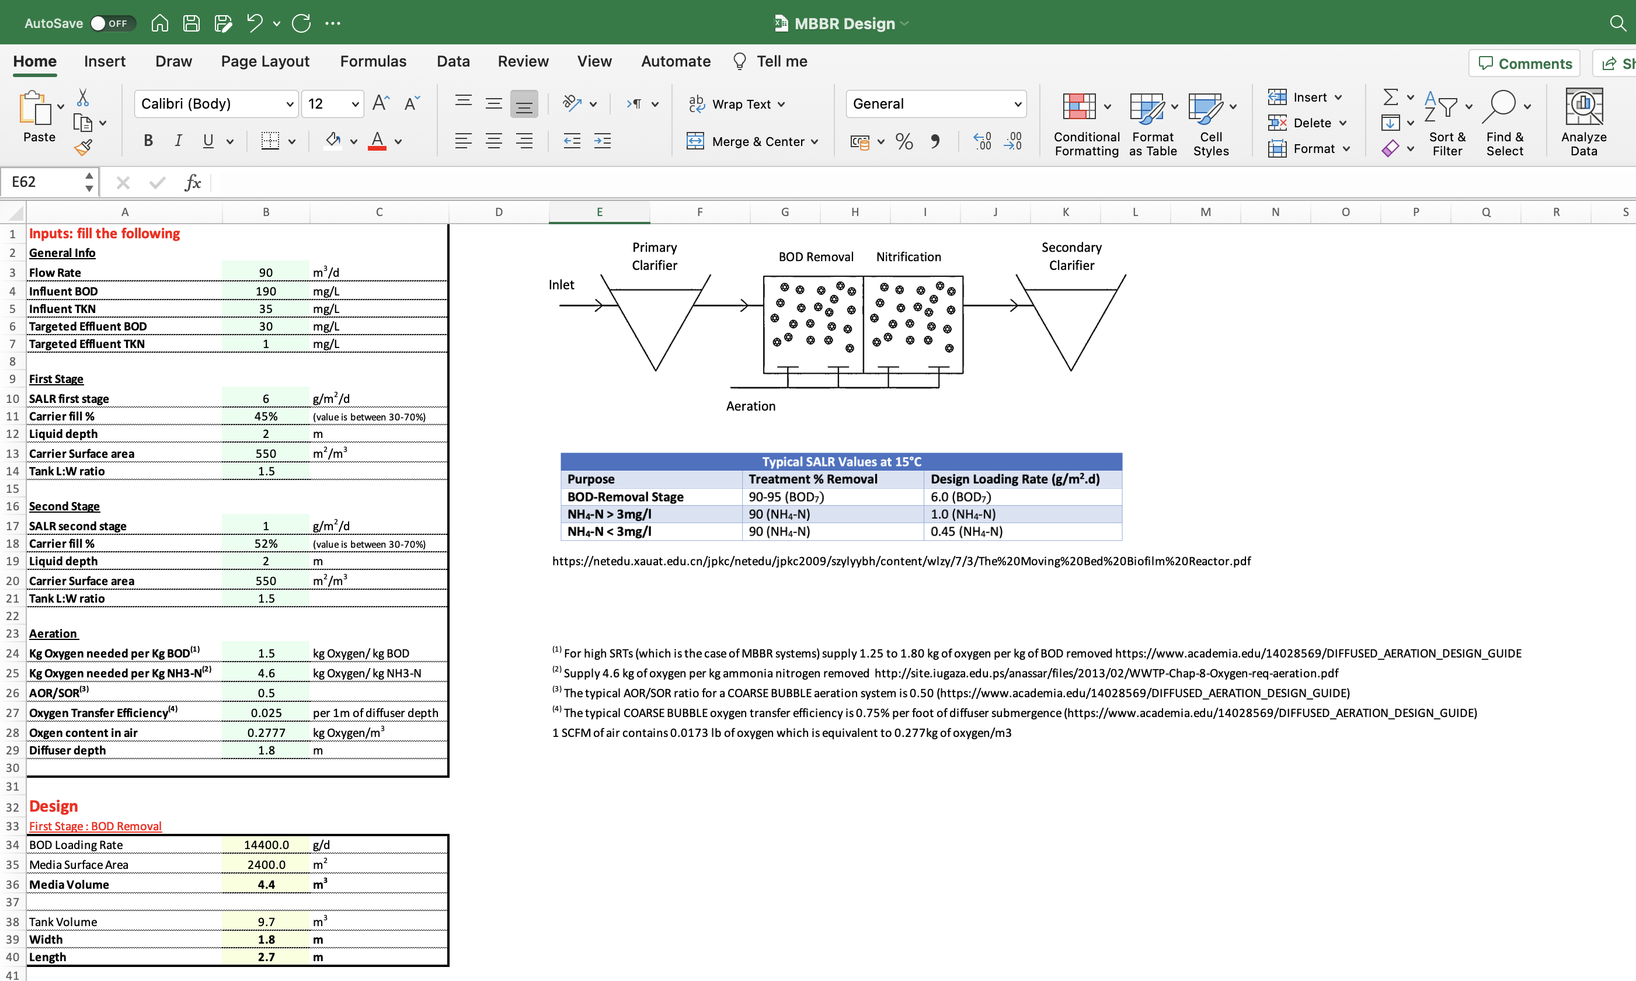Toggle Bold formatting
This screenshot has width=1636, height=981.
[148, 141]
